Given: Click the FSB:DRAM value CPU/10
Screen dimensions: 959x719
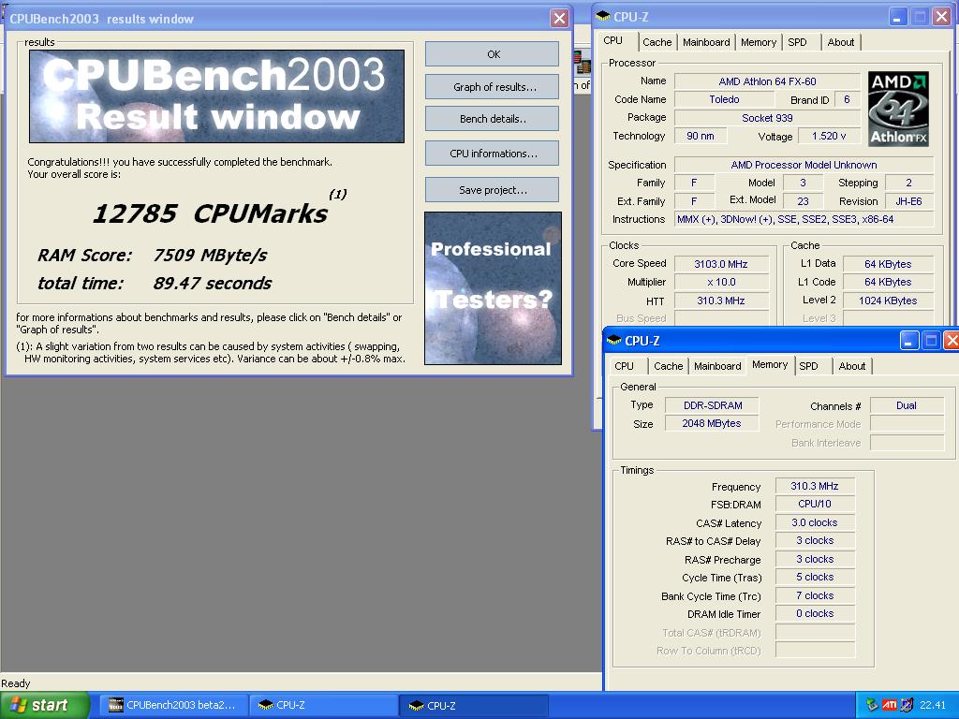Looking at the screenshot, I should point(815,504).
